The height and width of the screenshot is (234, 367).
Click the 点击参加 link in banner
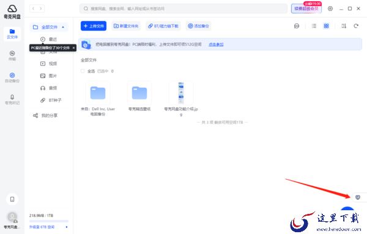[216, 44]
